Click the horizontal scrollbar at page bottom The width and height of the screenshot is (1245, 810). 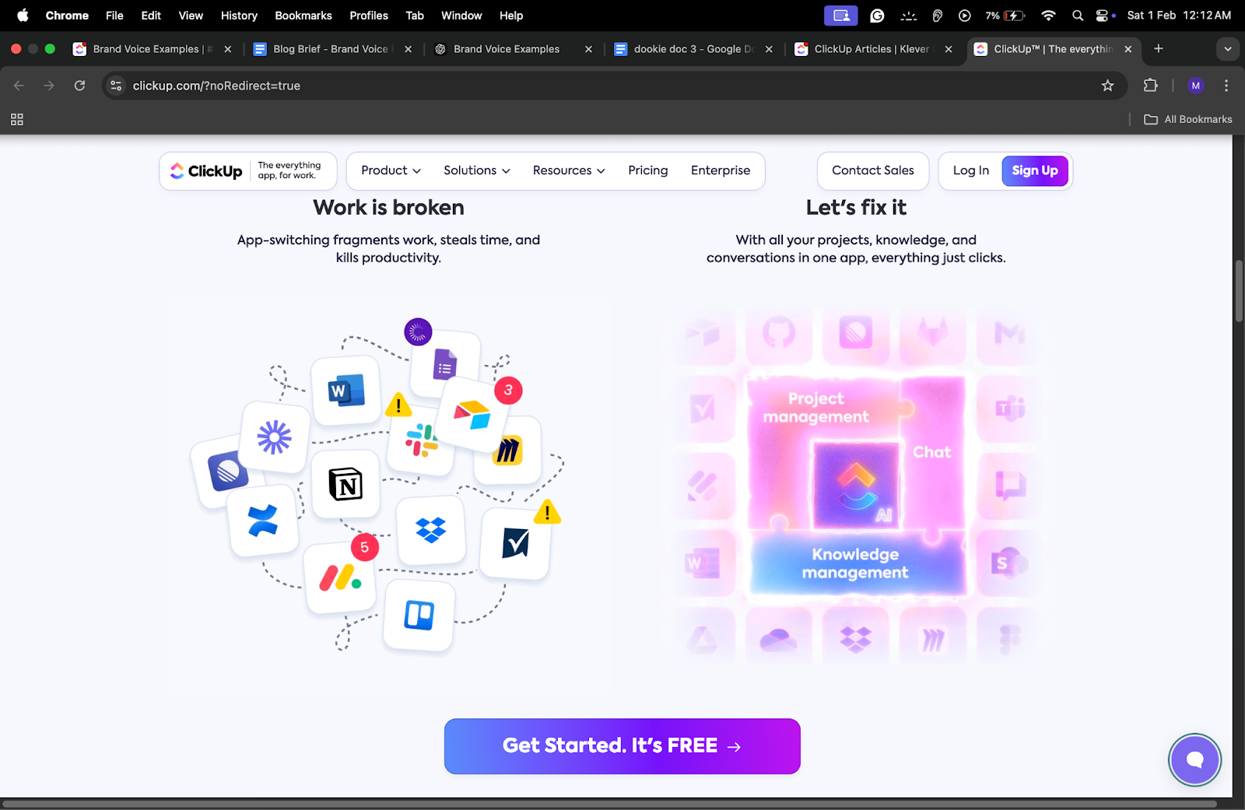pyautogui.click(x=608, y=804)
